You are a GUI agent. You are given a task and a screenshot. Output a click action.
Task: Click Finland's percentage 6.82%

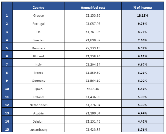pyautogui.click(x=142, y=55)
